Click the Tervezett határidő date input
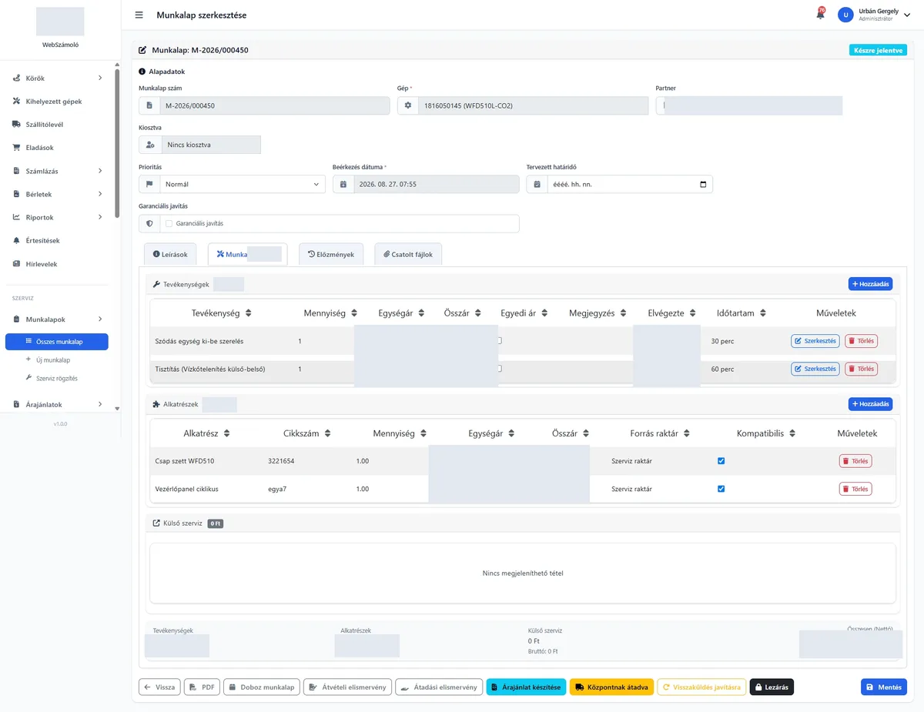 point(630,184)
